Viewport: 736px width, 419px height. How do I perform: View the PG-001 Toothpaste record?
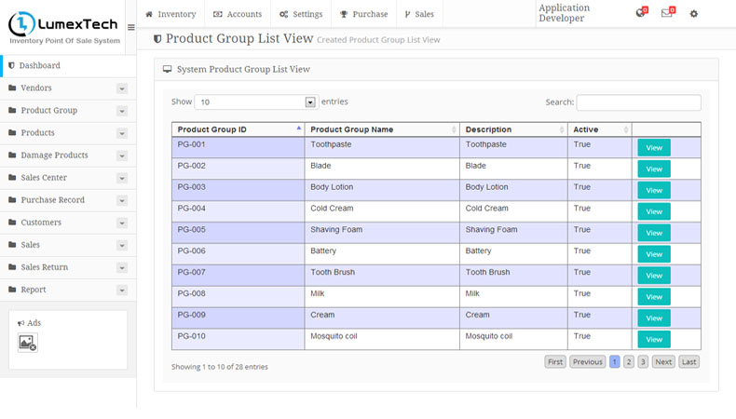click(653, 148)
